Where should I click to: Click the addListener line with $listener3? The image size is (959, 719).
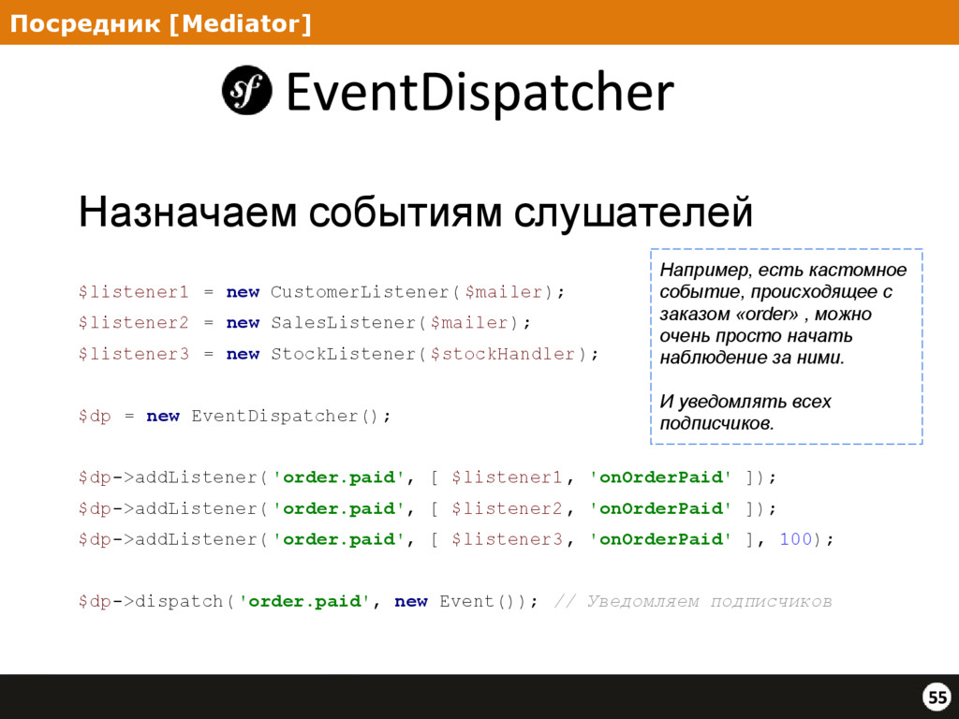coord(456,538)
